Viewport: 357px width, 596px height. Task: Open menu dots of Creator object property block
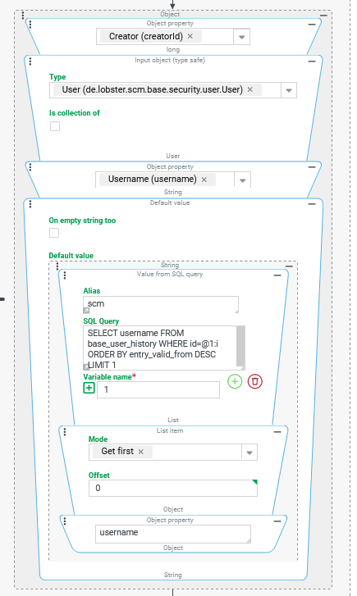click(30, 25)
